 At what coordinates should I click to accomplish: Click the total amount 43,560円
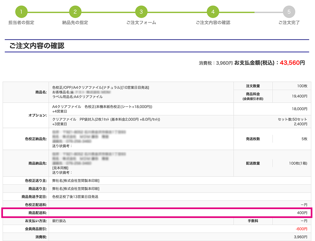(x=292, y=62)
